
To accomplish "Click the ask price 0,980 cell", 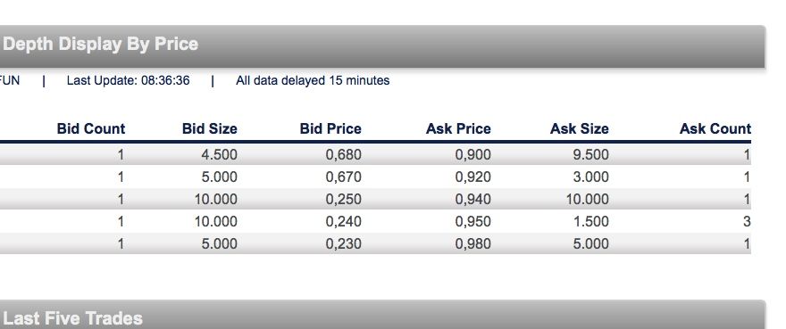I will 472,244.
